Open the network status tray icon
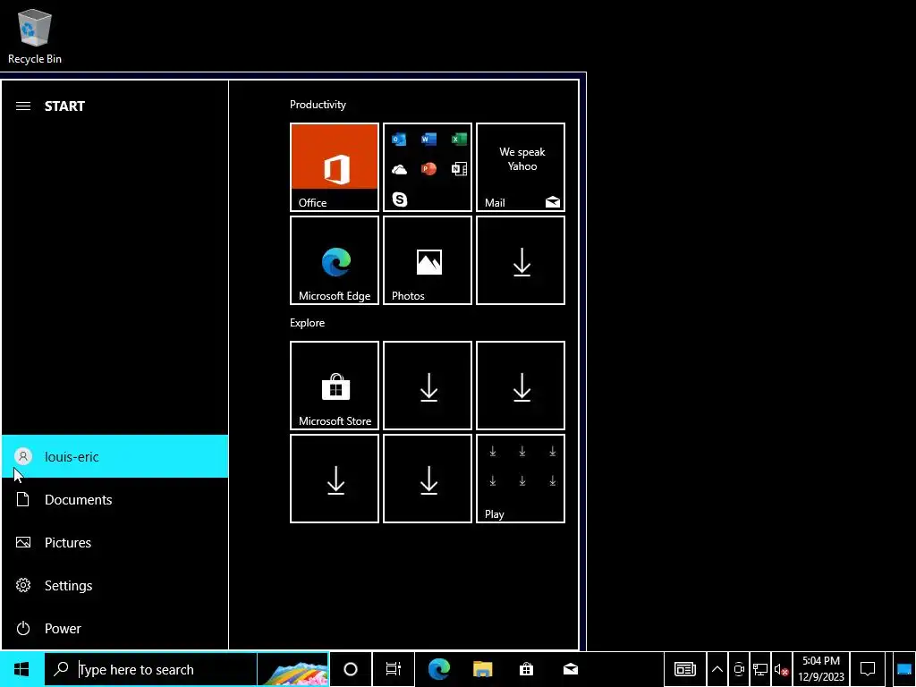The height and width of the screenshot is (687, 916). 760,669
